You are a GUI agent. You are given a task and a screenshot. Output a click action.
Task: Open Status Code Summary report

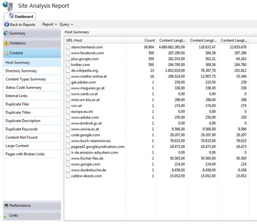pos(32,87)
